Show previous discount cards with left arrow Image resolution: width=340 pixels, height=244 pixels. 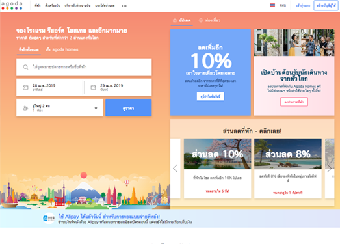point(176,169)
